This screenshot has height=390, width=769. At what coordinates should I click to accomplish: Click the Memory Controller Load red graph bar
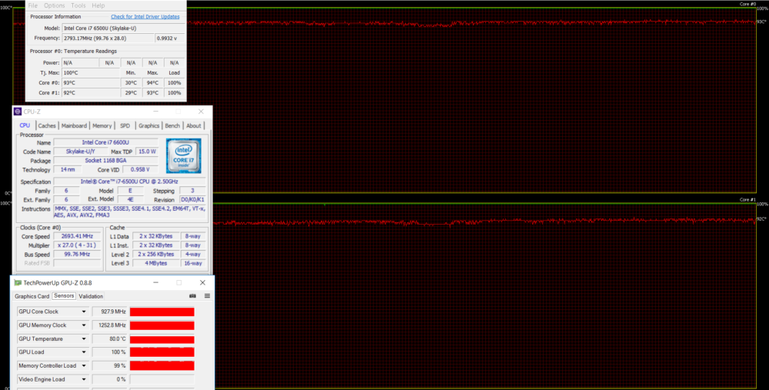click(161, 366)
